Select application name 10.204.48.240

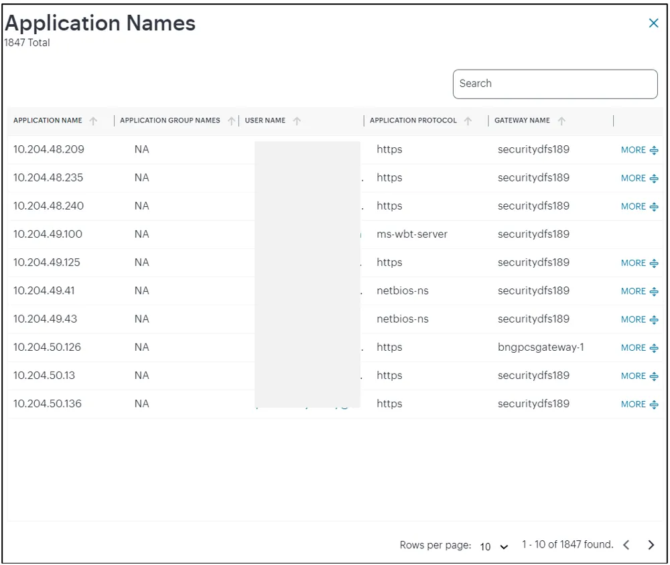point(48,206)
